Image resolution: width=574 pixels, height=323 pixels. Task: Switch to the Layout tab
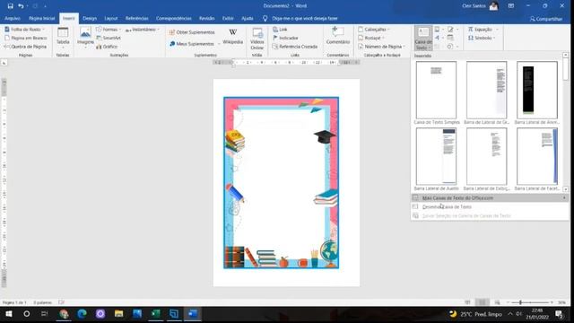coord(111,18)
